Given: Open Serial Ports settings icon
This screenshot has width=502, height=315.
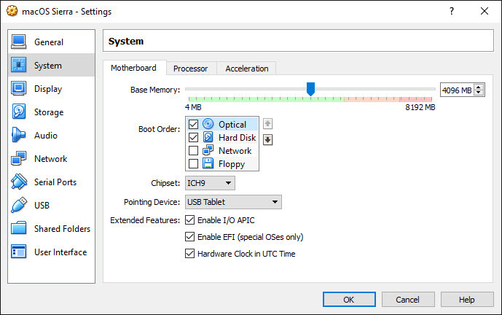Looking at the screenshot, I should click(18, 182).
